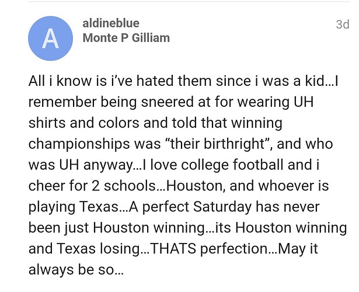Click the name Monte P Gilliam
This screenshot has height=292, width=359.
pyautogui.click(x=126, y=38)
